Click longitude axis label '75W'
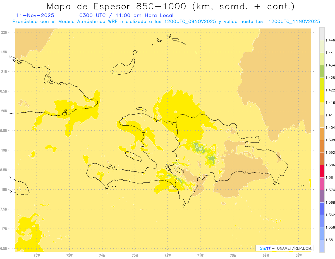The width and height of the screenshot is (335, 259). [x=70, y=255]
